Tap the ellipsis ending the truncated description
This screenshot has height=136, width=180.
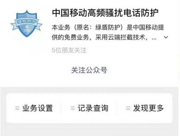point(154,38)
